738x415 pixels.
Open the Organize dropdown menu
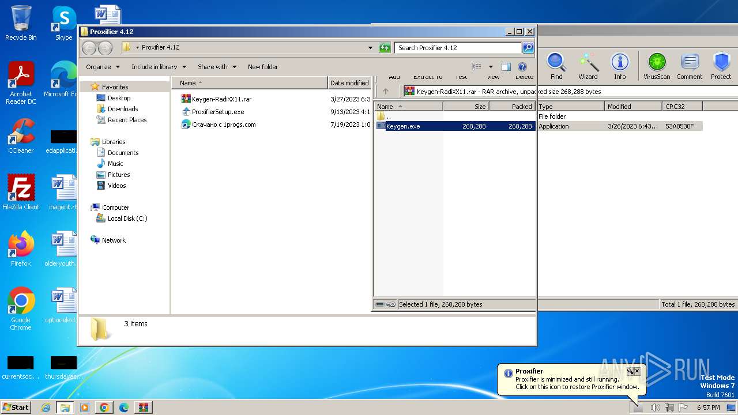click(103, 67)
